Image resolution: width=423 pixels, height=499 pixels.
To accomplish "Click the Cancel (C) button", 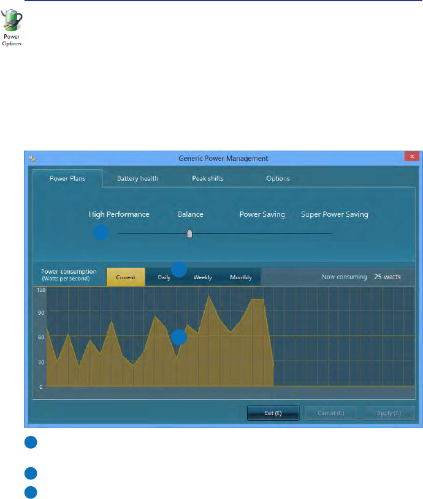I will [x=331, y=413].
